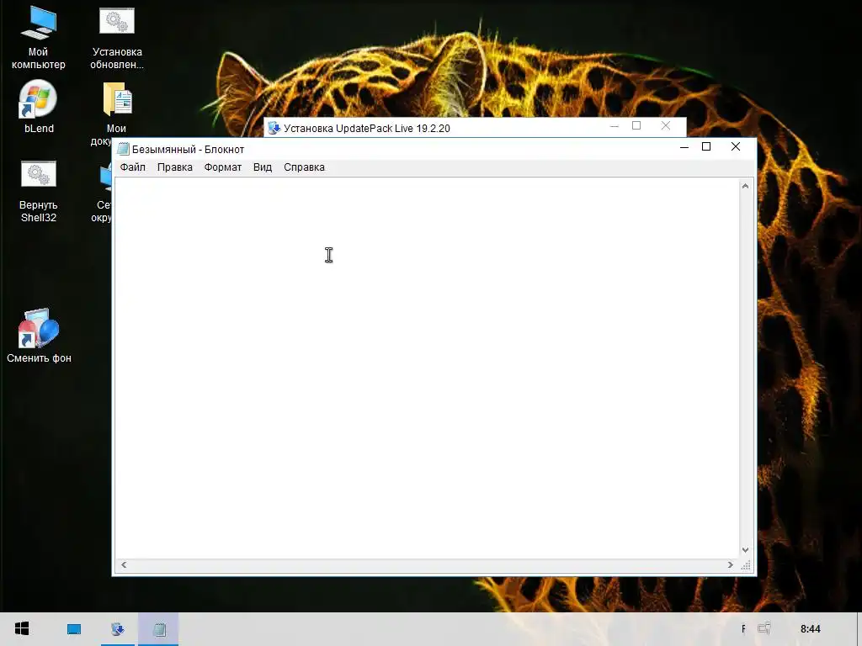Close the UpdatePack Live window
Image resolution: width=862 pixels, height=646 pixels.
[x=666, y=126]
